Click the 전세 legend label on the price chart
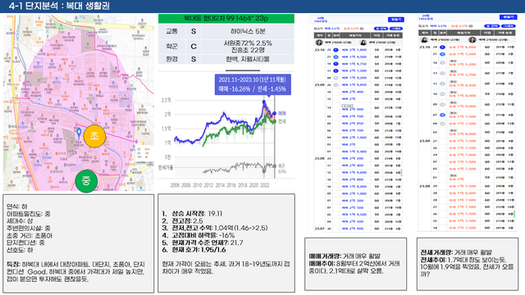Screen dimensions: 525x295 [282, 121]
